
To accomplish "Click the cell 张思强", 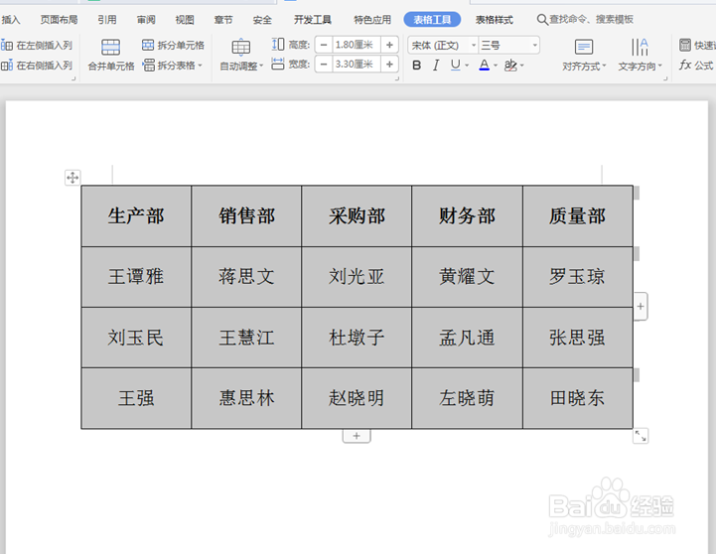I will tap(578, 338).
